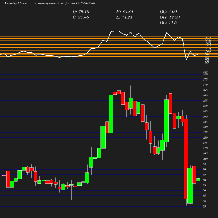This screenshot has width=218, height=218.
Task: Click the 100 price axis label
Action: click(x=205, y=159)
